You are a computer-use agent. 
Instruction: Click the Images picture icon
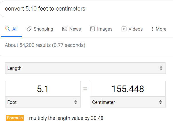[x=93, y=29]
